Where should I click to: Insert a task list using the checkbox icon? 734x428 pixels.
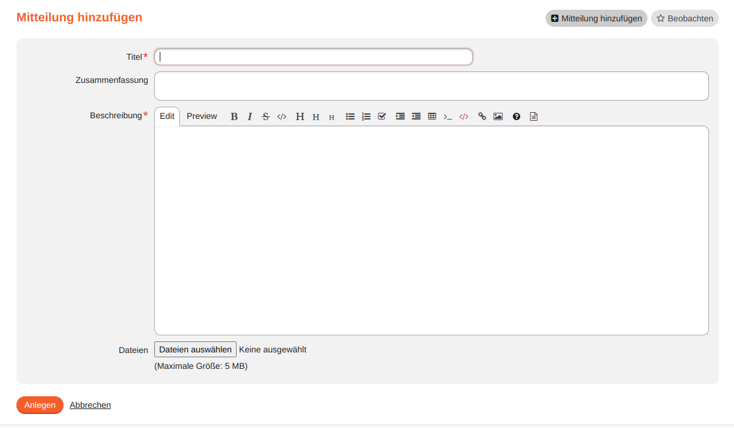click(x=382, y=116)
